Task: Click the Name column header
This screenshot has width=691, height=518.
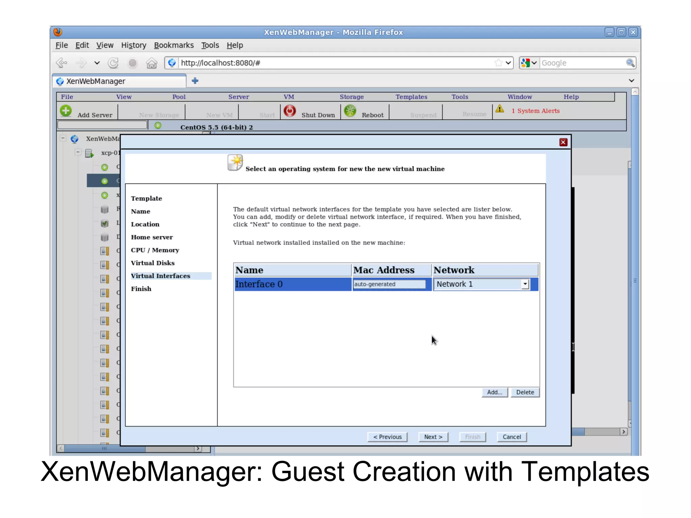Action: tap(293, 270)
